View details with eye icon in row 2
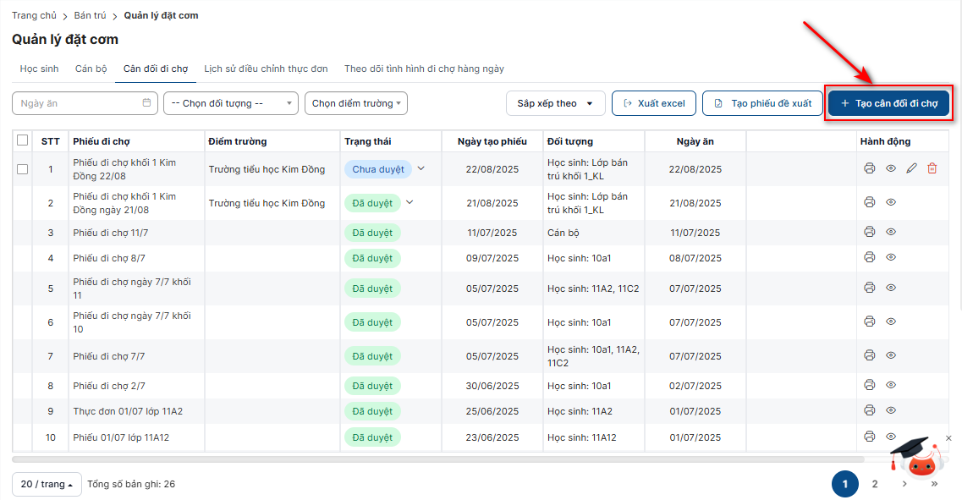Image resolution: width=962 pixels, height=500 pixels. pyautogui.click(x=891, y=202)
